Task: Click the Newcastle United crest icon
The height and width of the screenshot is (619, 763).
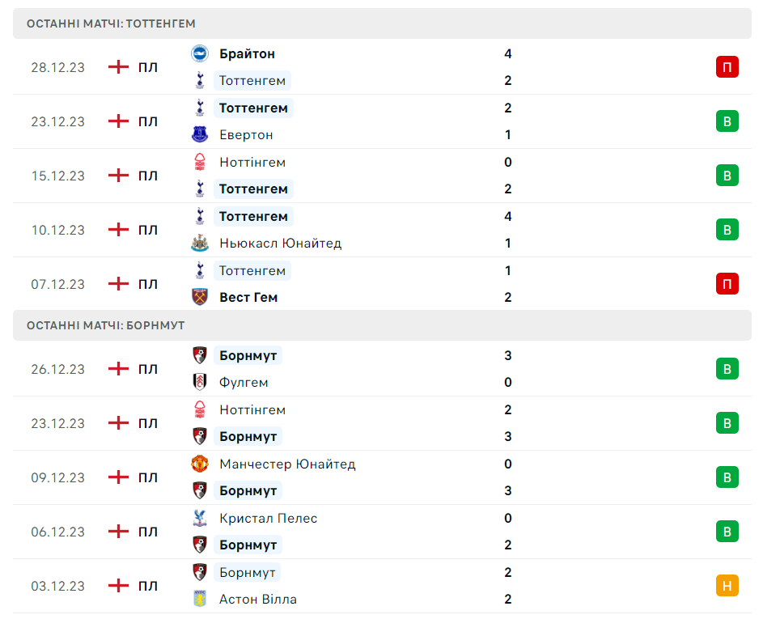Action: coord(199,243)
